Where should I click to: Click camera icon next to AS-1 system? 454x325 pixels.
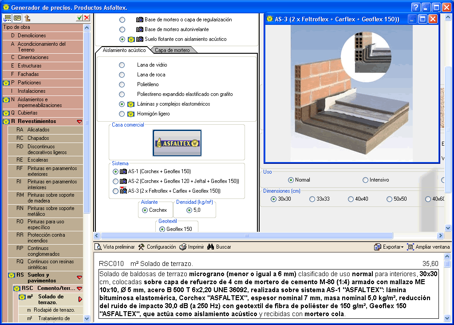(123, 171)
